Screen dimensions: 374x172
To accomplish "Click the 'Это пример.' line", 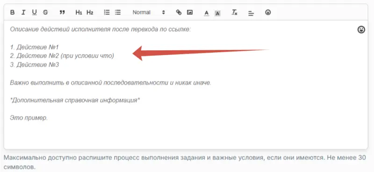I will 29,118.
